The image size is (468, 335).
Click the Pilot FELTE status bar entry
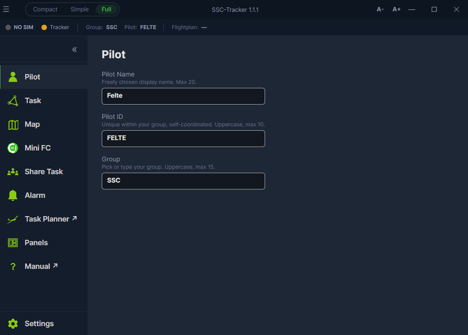coord(140,27)
